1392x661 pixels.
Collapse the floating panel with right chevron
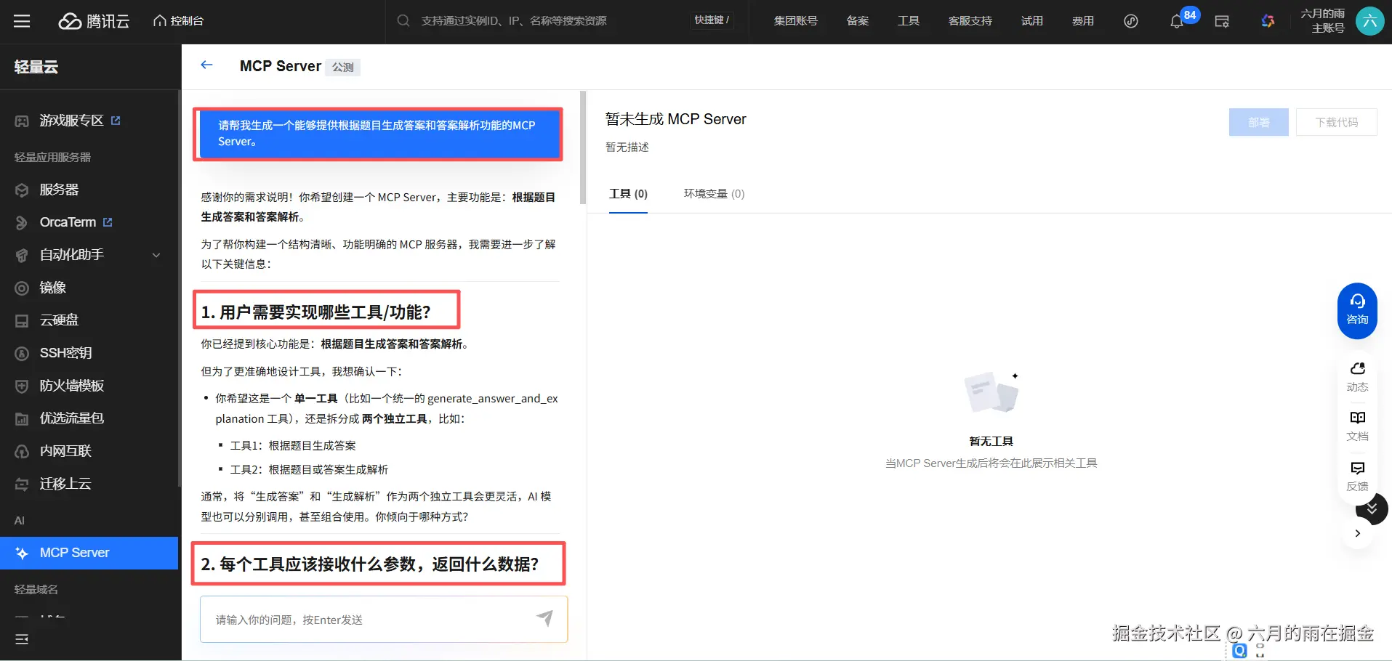tap(1357, 533)
